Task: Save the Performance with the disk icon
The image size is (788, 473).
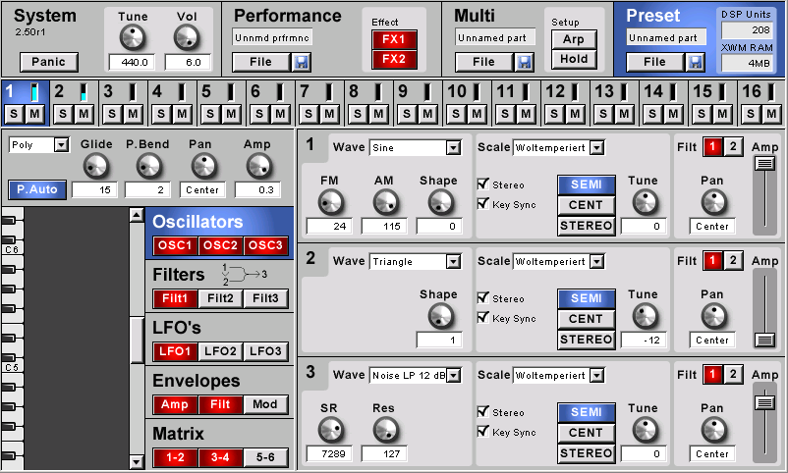Action: coord(302,62)
